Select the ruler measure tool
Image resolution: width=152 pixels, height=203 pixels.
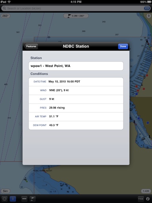click(25, 199)
